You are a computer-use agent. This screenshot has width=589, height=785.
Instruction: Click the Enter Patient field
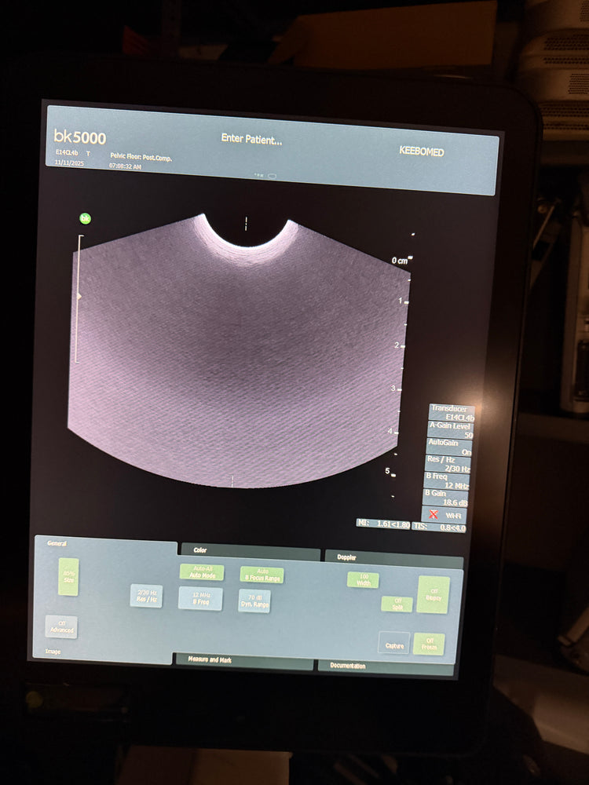click(x=251, y=139)
